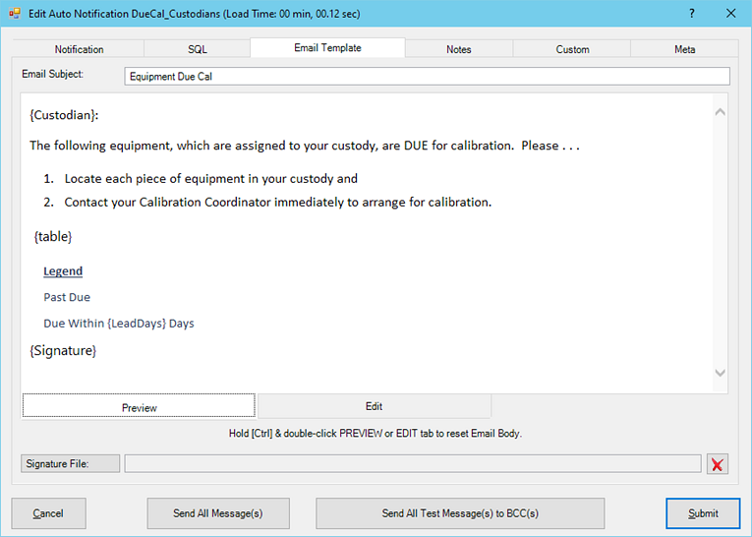Click the Cancel button
The width and height of the screenshot is (752, 537).
(48, 513)
